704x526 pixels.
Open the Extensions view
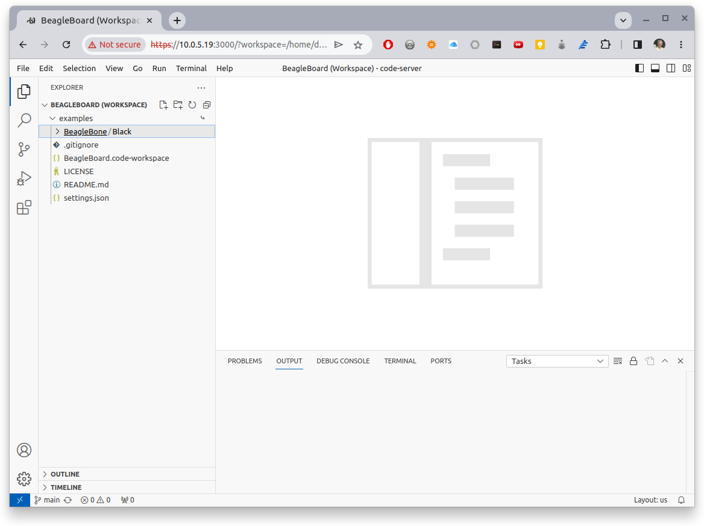pyautogui.click(x=24, y=208)
